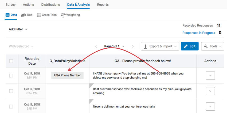
Task: Go to next page arrow
Action: [x=133, y=46]
